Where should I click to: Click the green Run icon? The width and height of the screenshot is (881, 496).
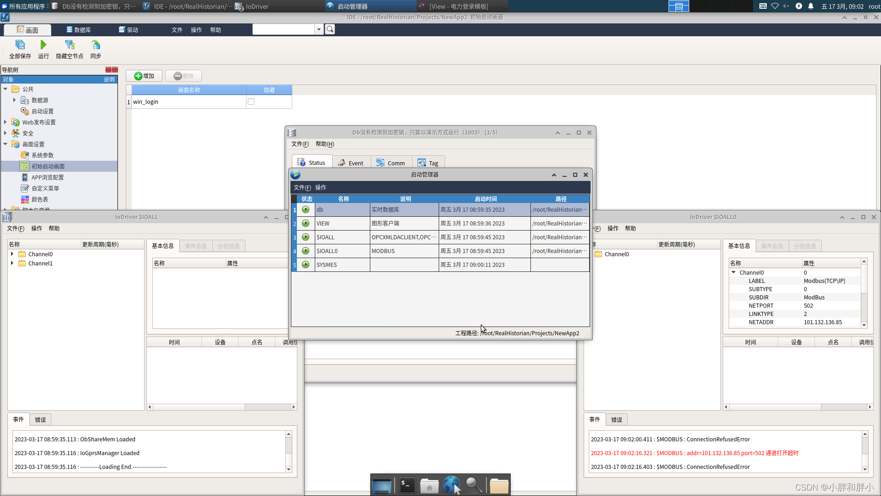43,45
